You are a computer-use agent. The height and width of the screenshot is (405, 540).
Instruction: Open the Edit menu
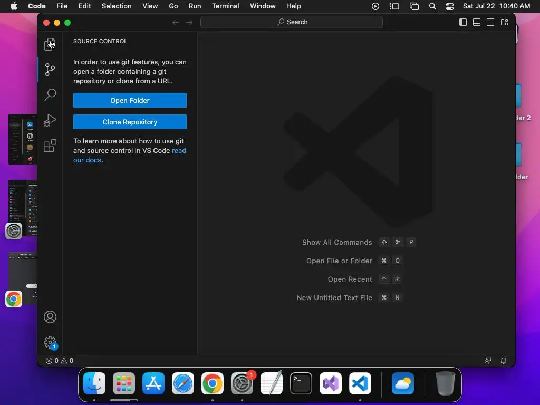coord(85,6)
